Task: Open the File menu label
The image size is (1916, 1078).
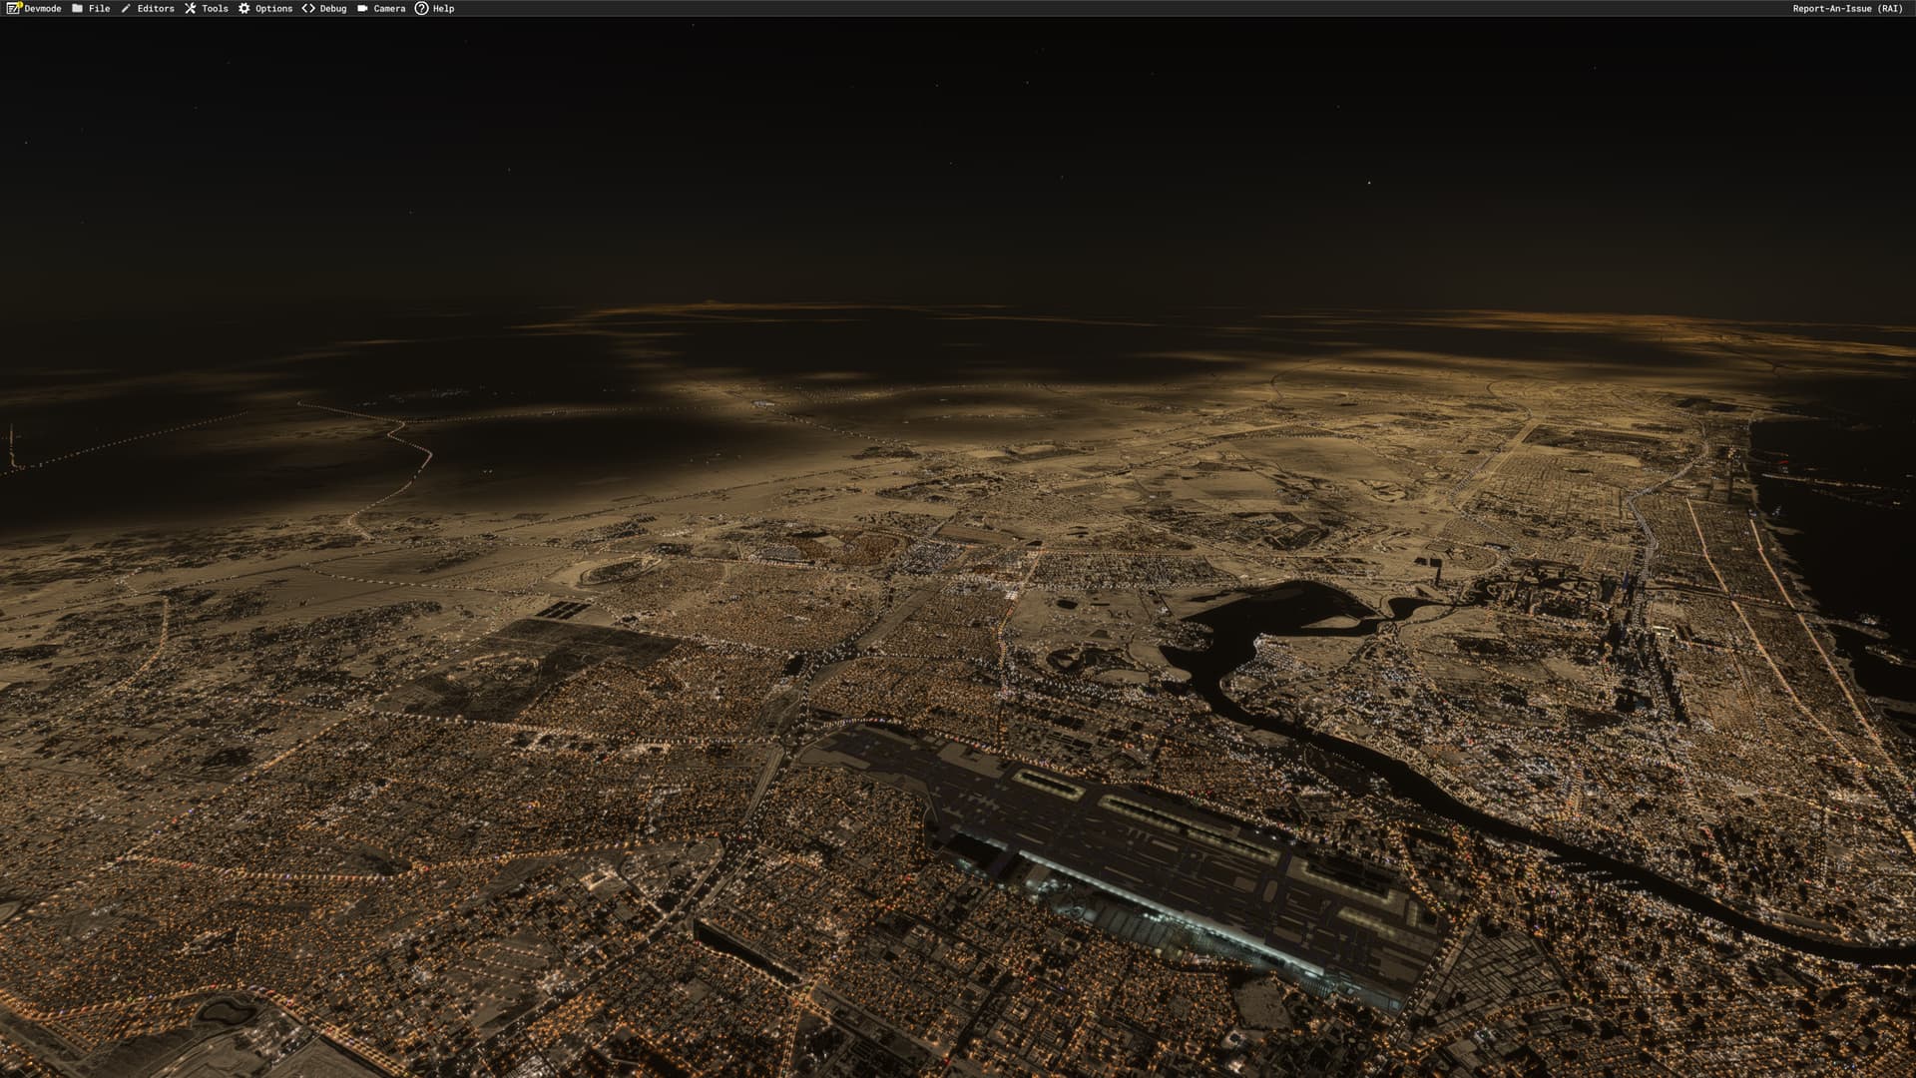Action: (100, 8)
